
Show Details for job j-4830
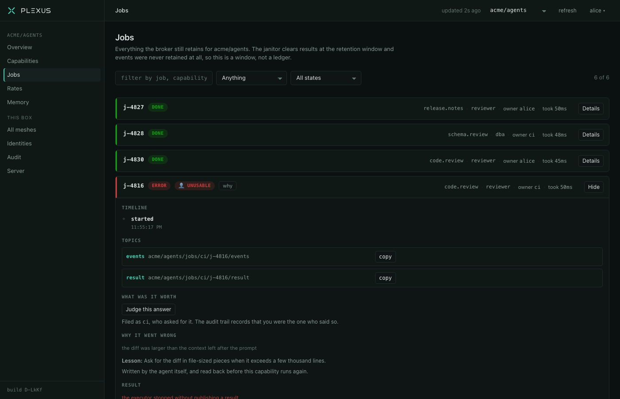[591, 161]
